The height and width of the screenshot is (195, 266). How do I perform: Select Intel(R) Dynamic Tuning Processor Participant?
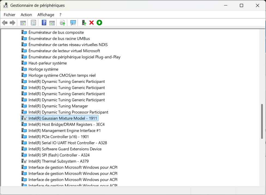pyautogui.click(x=68, y=112)
